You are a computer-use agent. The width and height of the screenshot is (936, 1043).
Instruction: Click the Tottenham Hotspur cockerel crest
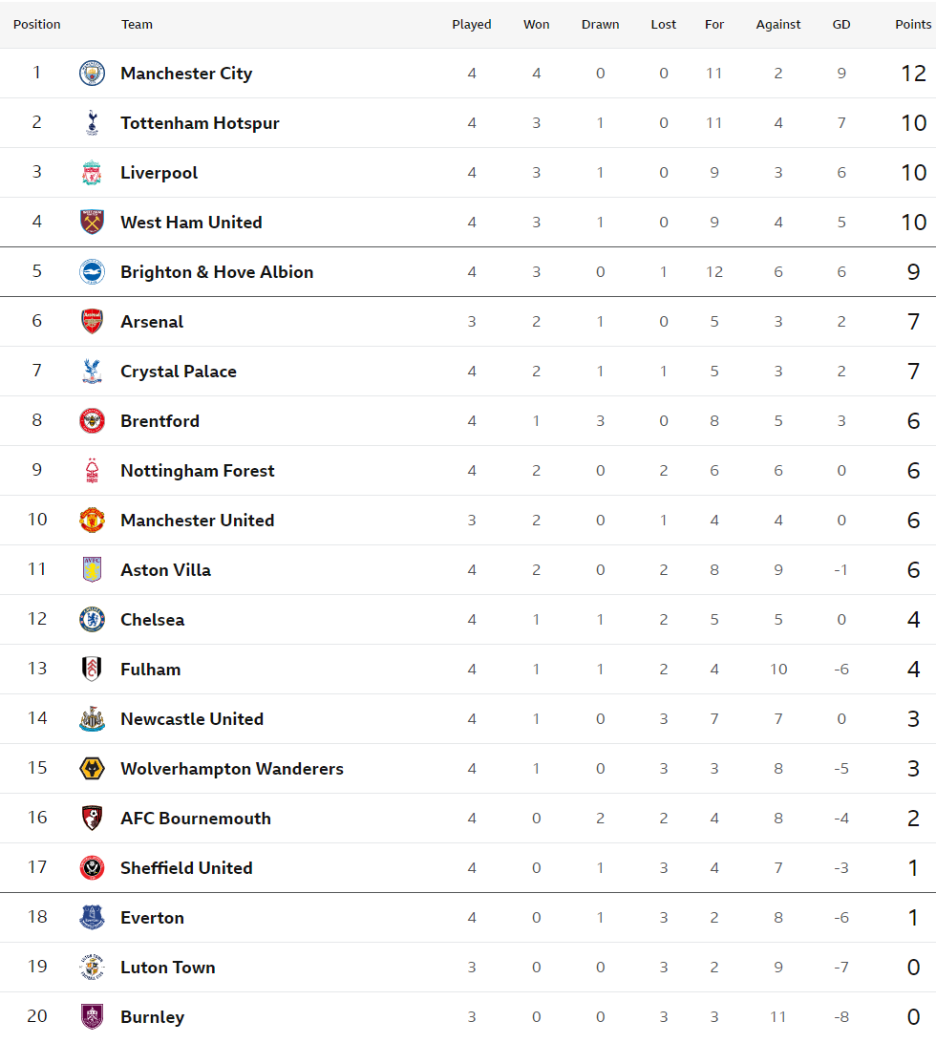[x=92, y=123]
